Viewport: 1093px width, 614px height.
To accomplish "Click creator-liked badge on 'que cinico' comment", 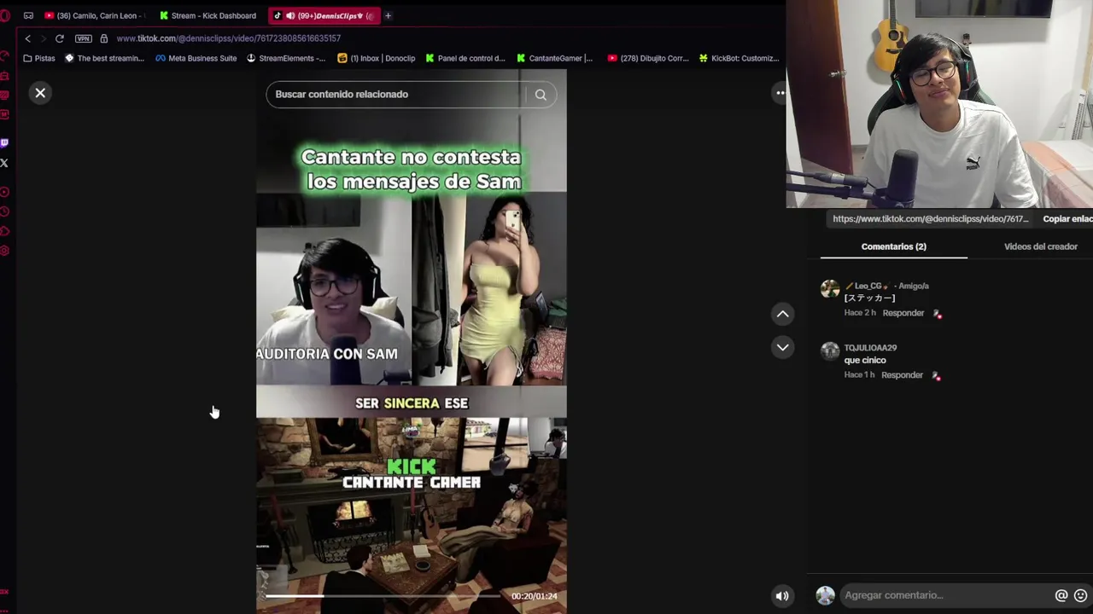I will click(x=936, y=376).
